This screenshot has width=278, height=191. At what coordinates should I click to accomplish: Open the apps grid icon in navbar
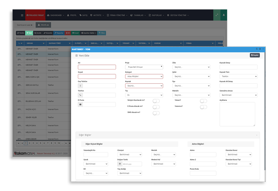[x=22, y=15]
